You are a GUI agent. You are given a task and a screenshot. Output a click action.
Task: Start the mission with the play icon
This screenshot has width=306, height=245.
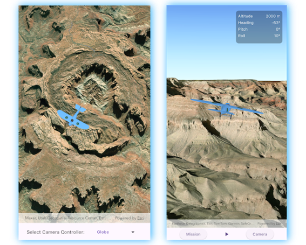tap(226, 234)
